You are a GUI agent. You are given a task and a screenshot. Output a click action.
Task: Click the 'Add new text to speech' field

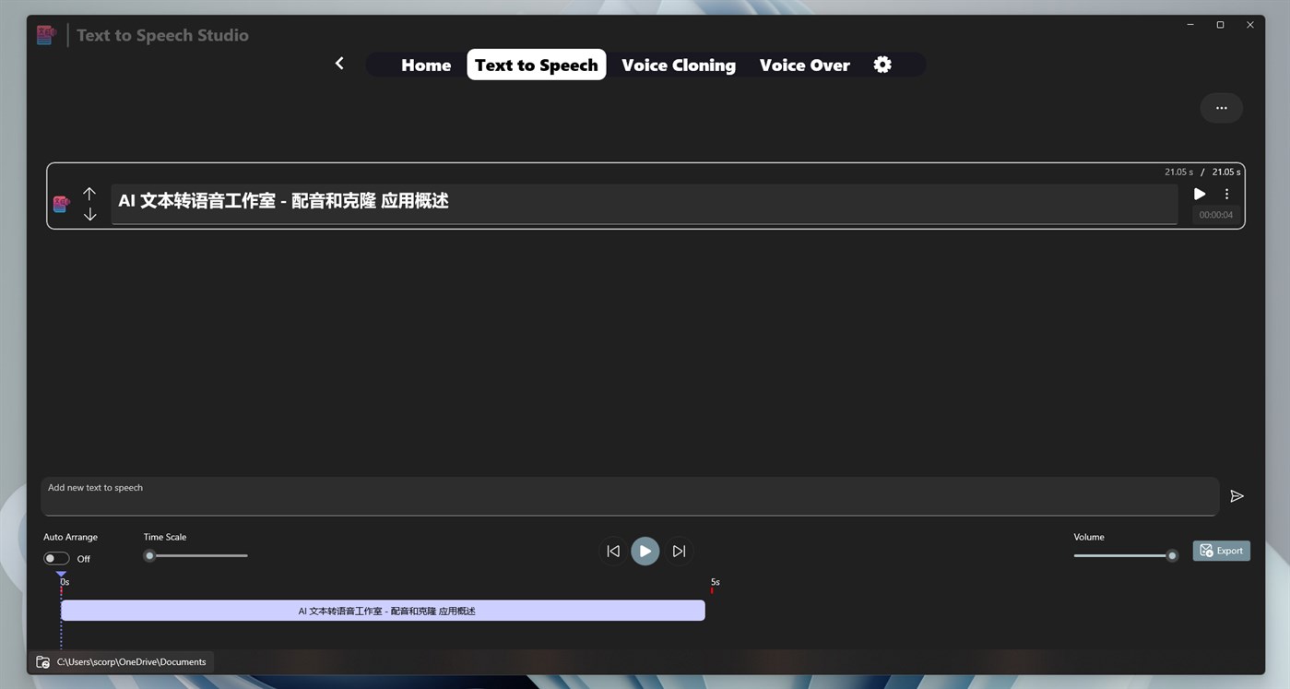point(630,496)
